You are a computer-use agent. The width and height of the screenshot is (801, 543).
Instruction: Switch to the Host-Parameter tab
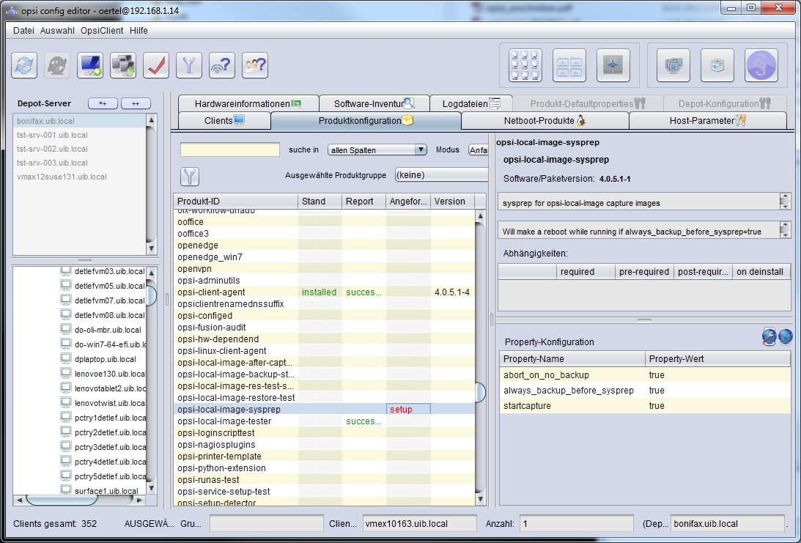707,121
